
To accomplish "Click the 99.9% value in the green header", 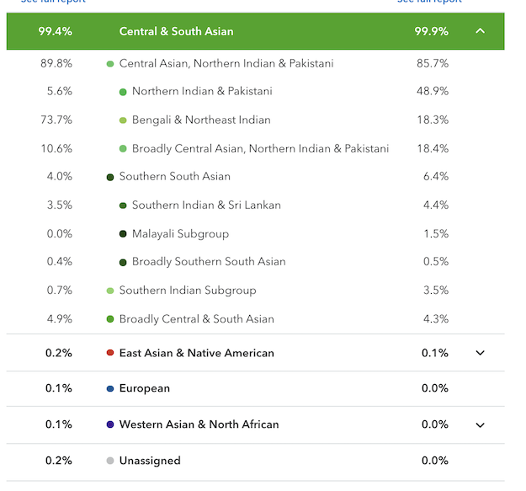I will pos(432,31).
